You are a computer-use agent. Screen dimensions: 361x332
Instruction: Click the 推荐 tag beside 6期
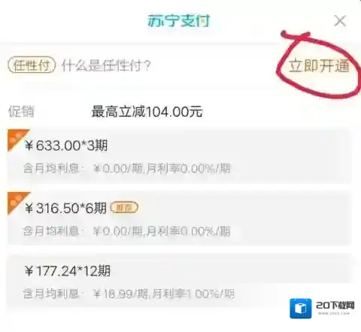(124, 208)
